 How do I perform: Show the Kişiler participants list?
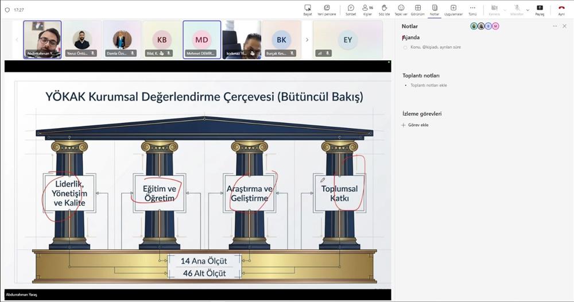point(367,9)
